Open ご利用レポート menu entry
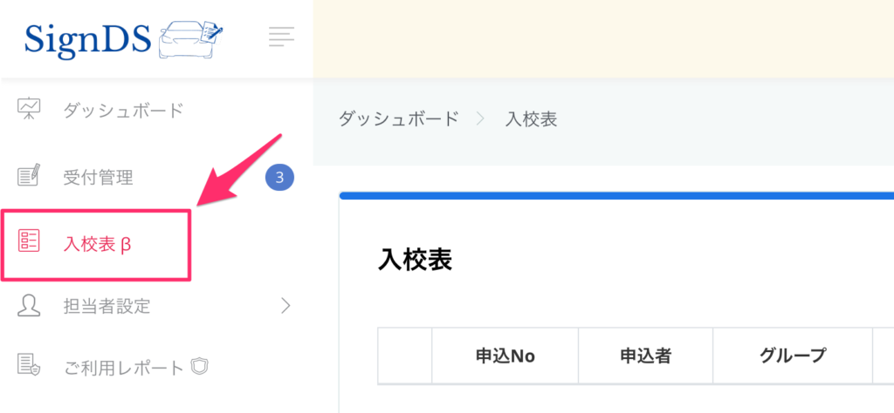This screenshot has width=894, height=413. [123, 368]
